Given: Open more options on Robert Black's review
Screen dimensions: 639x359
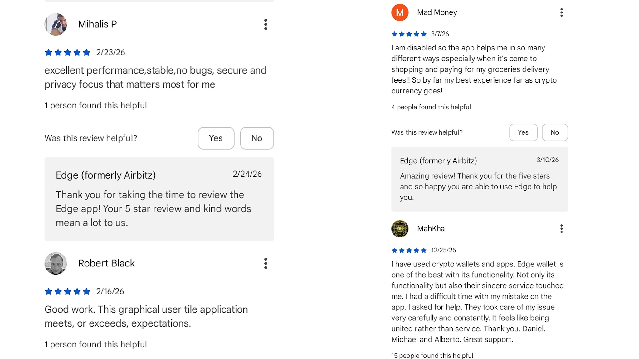Looking at the screenshot, I should [x=266, y=263].
